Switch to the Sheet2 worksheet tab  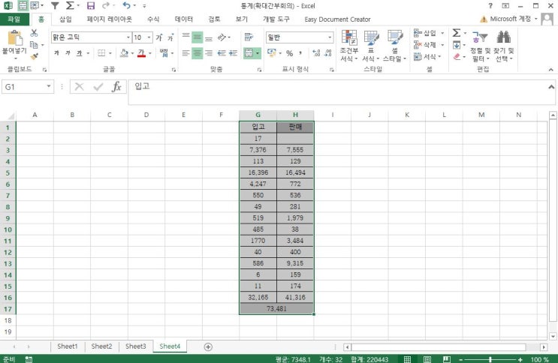tap(101, 346)
